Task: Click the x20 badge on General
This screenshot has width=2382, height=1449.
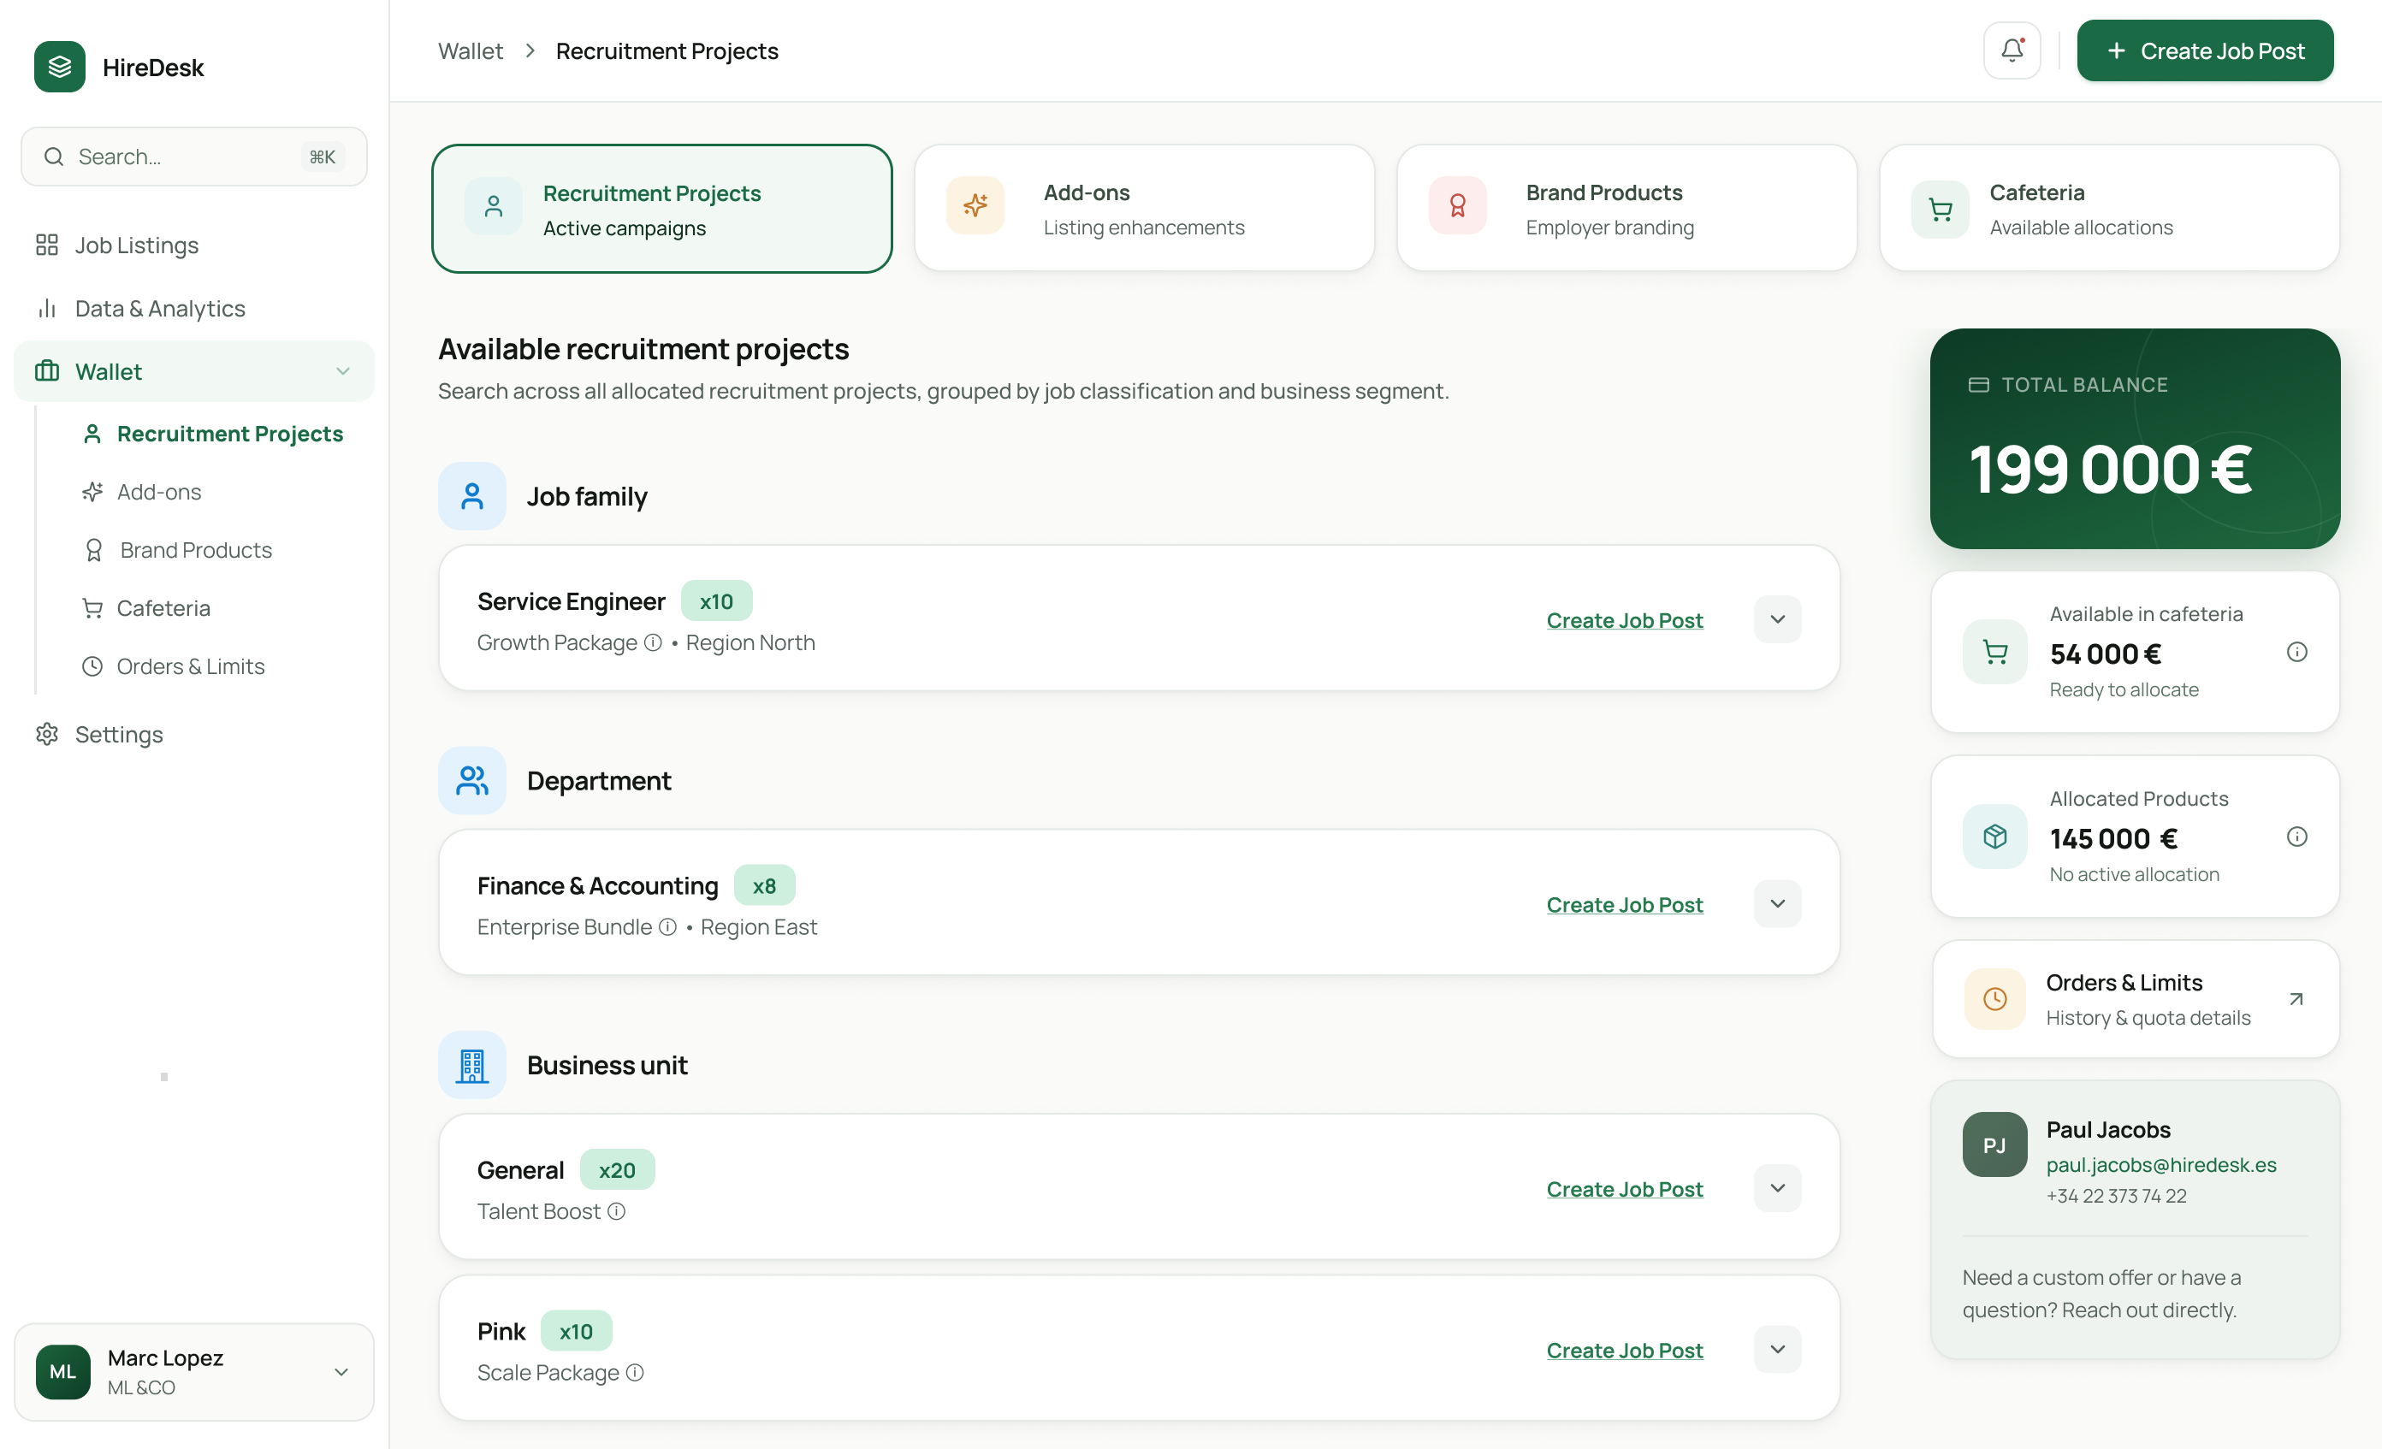Action: (617, 1169)
